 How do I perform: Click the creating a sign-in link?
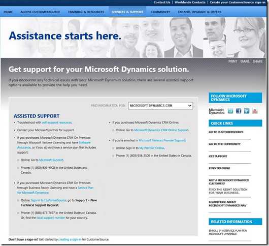[x=70, y=239]
